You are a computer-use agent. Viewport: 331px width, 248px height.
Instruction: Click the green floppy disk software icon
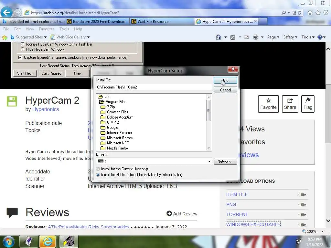pyautogui.click(x=12, y=101)
